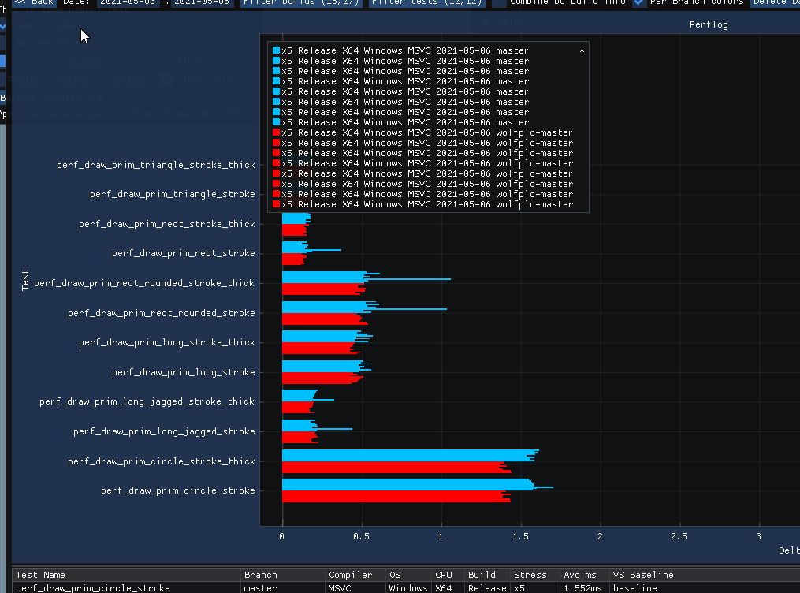Viewport: 800px width, 593px height.
Task: Click the "Delete Da..." button in toolbar
Action: [776, 3]
